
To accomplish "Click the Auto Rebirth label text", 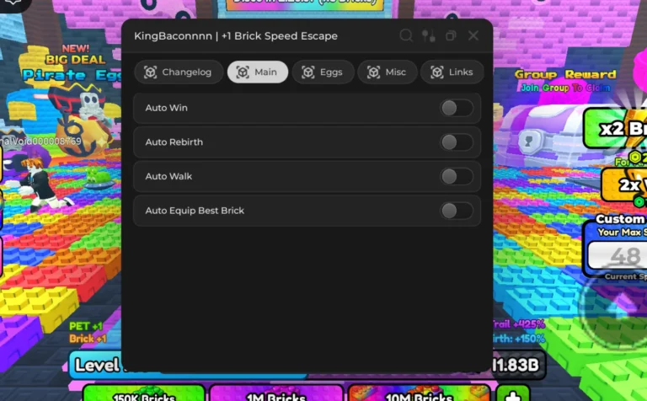I will 174,142.
